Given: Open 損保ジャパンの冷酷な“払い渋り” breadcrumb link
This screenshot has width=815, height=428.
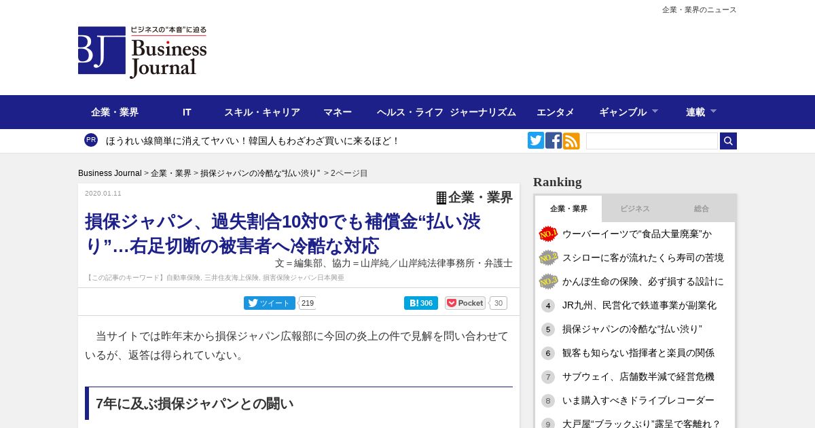Looking at the screenshot, I should coord(260,173).
